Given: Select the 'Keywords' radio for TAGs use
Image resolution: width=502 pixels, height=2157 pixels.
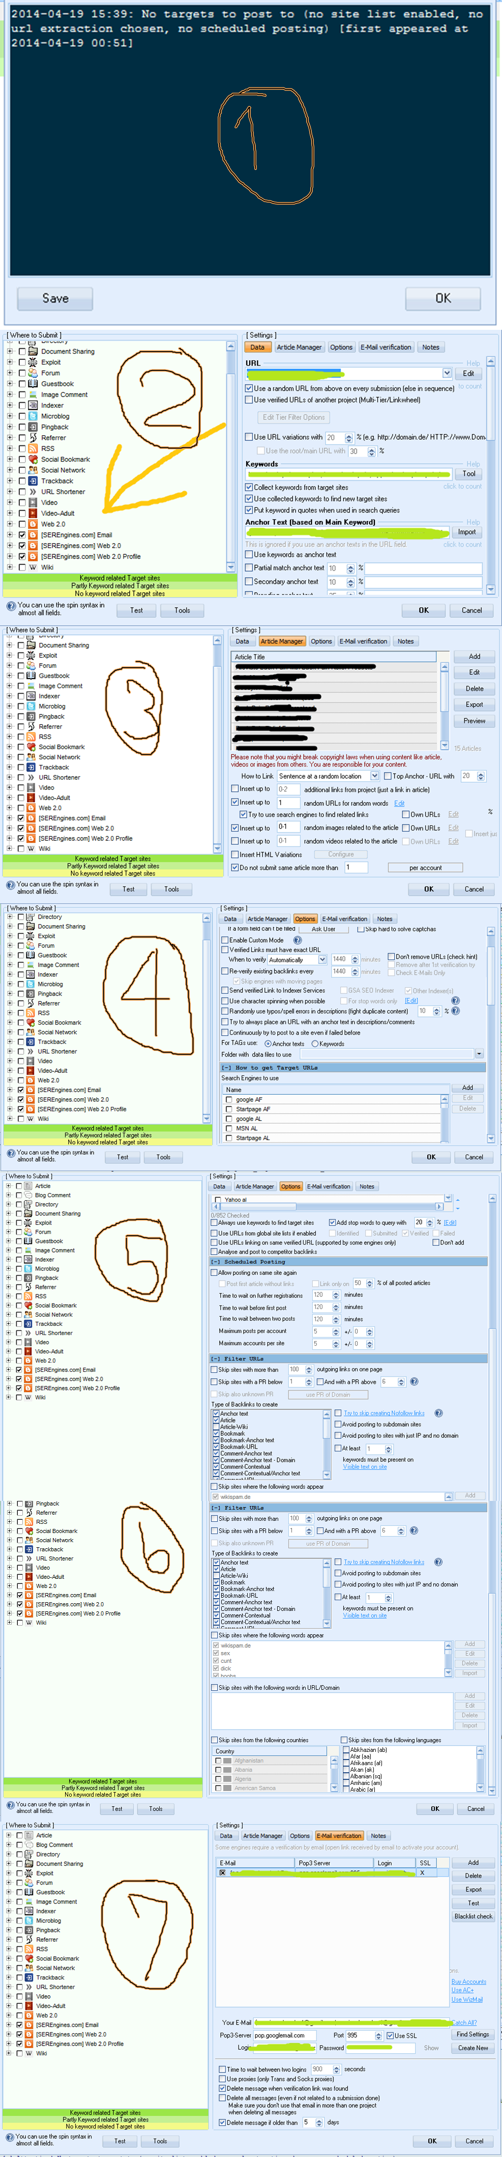Looking at the screenshot, I should (315, 1043).
